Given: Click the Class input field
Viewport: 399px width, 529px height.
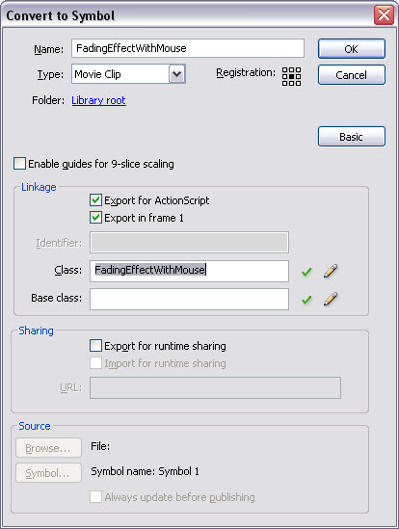Looking at the screenshot, I should click(x=189, y=271).
